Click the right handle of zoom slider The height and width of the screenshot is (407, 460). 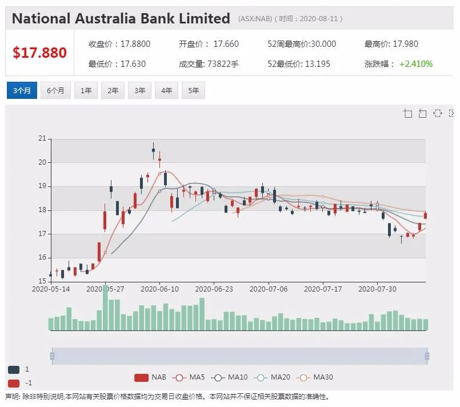point(427,356)
